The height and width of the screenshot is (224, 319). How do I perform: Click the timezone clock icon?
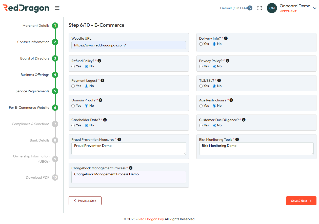(250, 8)
